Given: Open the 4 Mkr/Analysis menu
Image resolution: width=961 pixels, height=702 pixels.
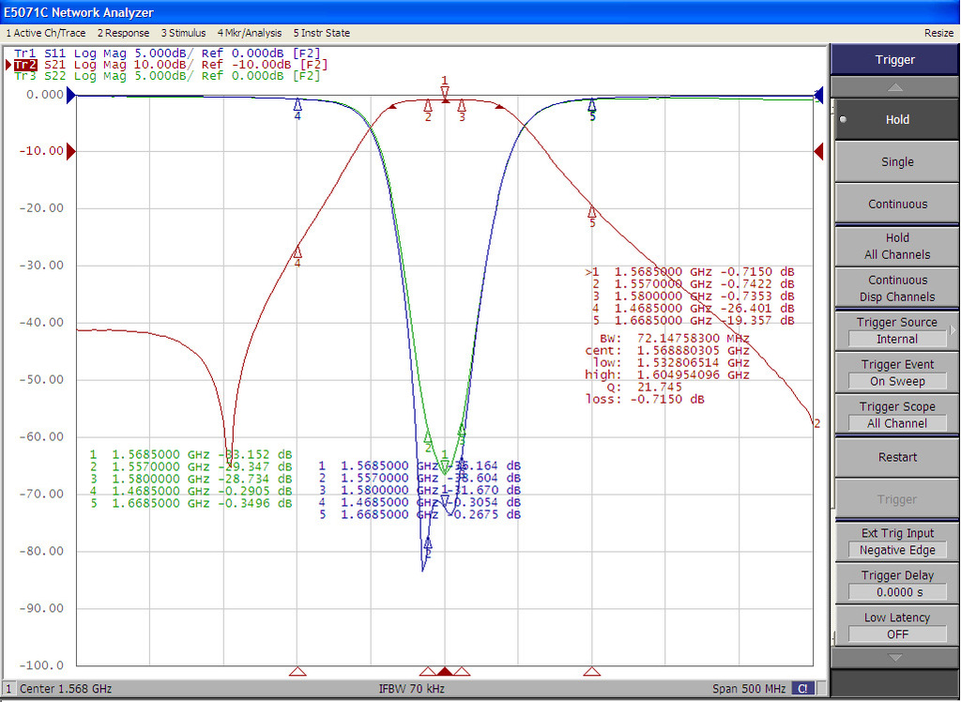Looking at the screenshot, I should point(250,33).
